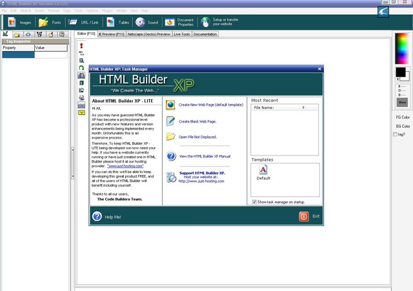Click the red Exit power icon
This screenshot has width=413, height=291.
[304, 216]
